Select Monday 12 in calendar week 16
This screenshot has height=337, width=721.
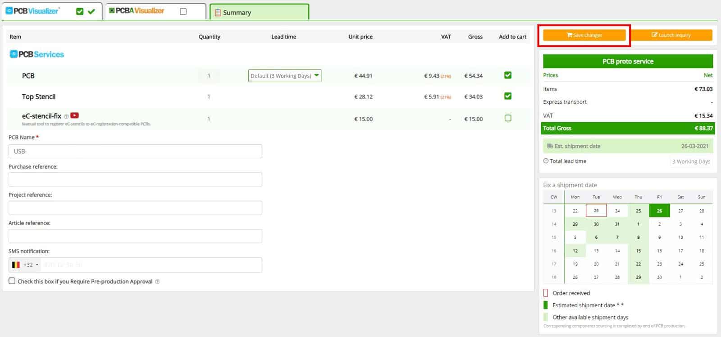click(x=575, y=250)
